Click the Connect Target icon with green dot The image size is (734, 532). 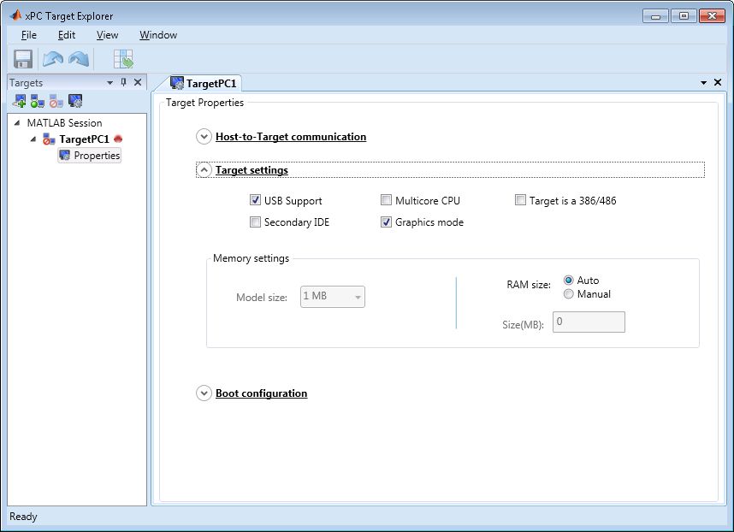tap(38, 101)
